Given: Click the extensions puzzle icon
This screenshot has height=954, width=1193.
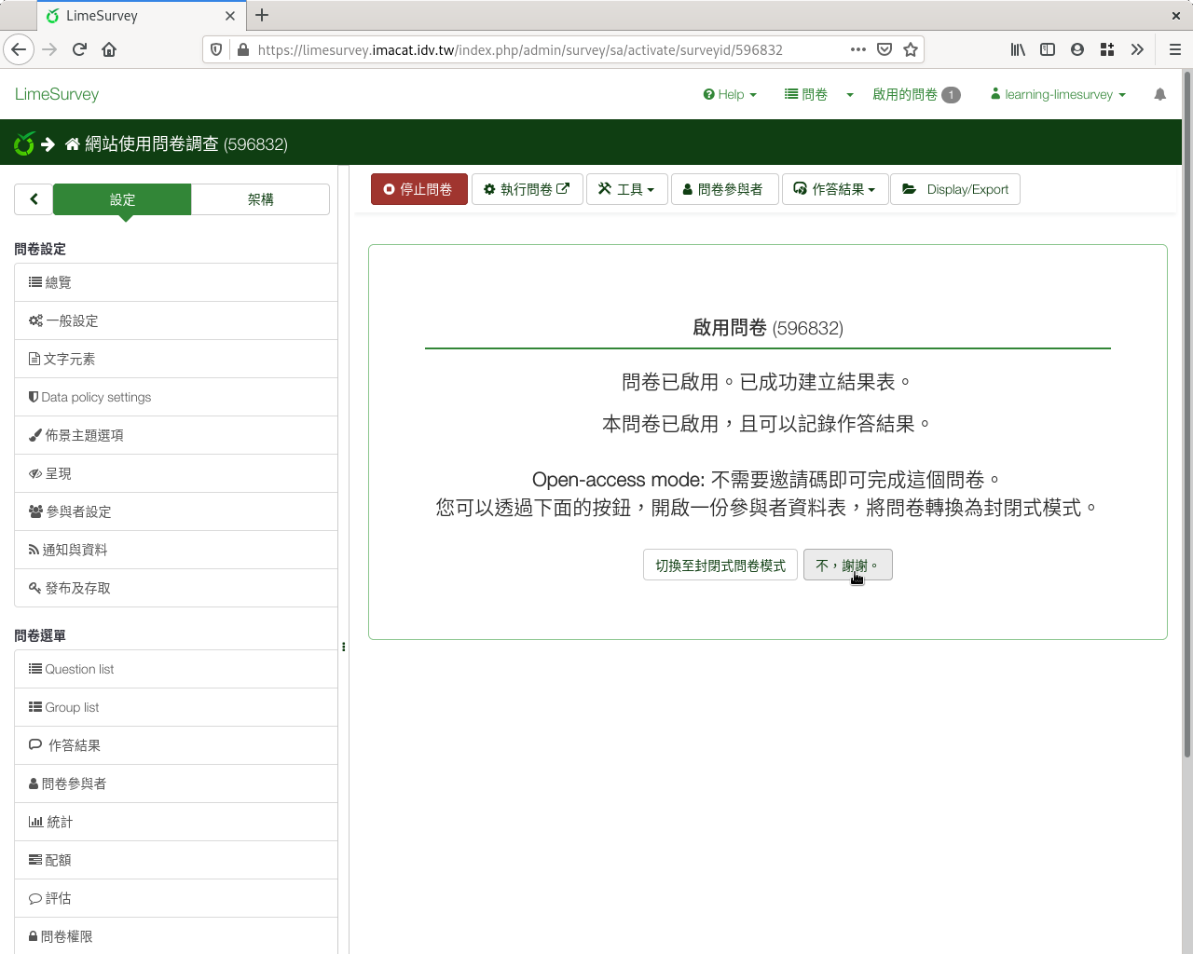Looking at the screenshot, I should (x=1107, y=49).
